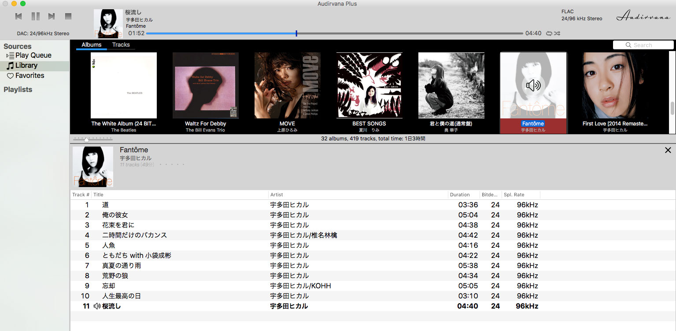The image size is (676, 331).
Task: Sort tracks by the Artist column header
Action: [358, 195]
